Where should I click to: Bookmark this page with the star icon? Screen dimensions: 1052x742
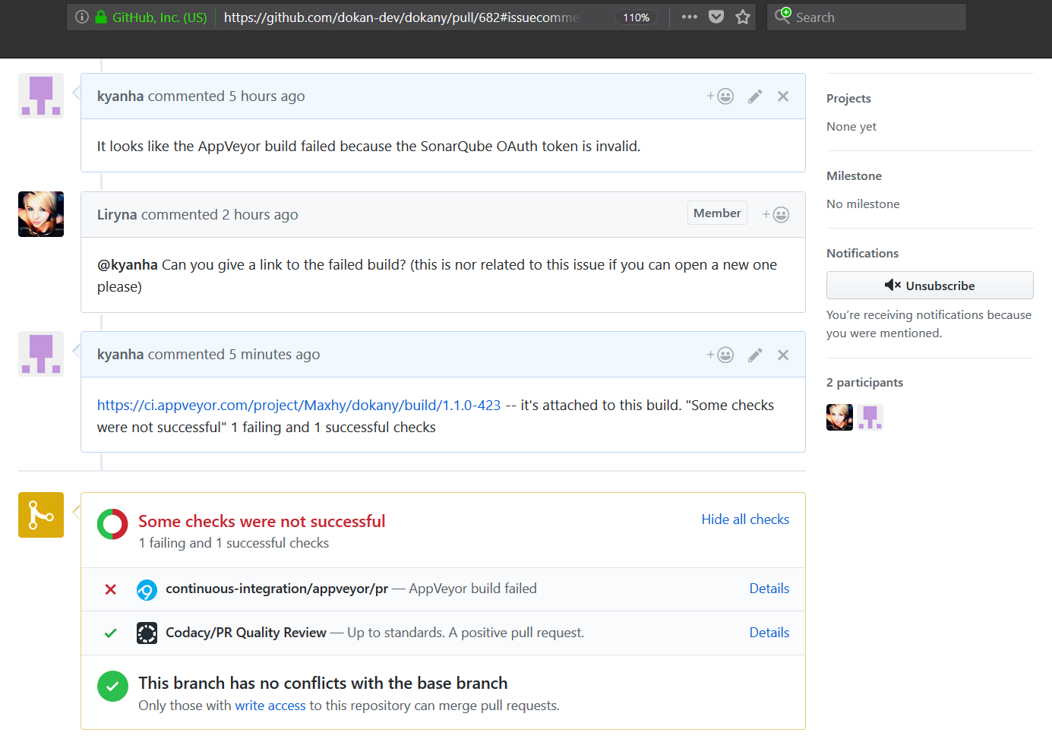[743, 17]
